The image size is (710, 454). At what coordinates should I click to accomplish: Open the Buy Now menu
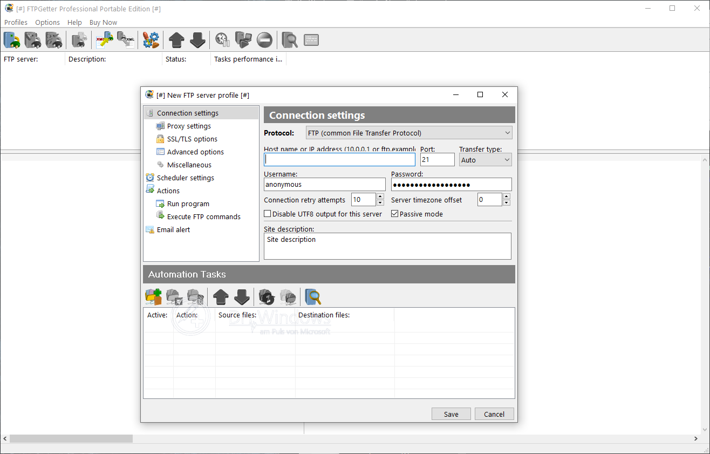(103, 22)
